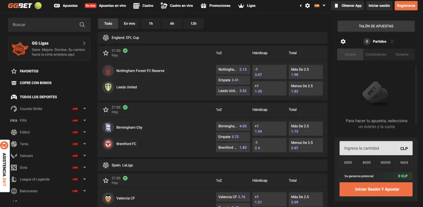This screenshot has height=207, width=423.
Task: Open Apuestas in the top menu
Action: [66, 6]
